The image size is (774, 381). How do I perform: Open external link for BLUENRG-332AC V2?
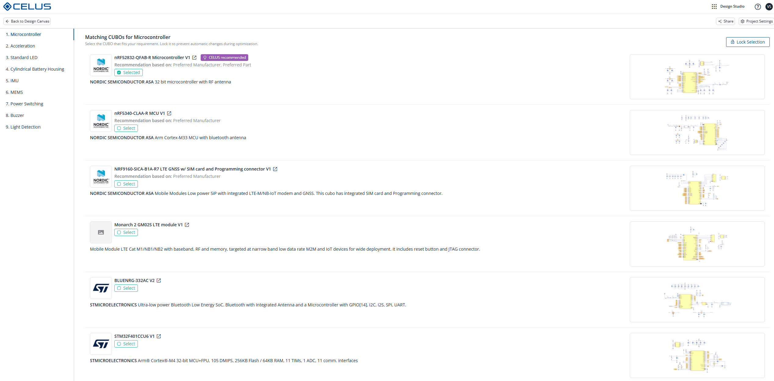click(159, 280)
